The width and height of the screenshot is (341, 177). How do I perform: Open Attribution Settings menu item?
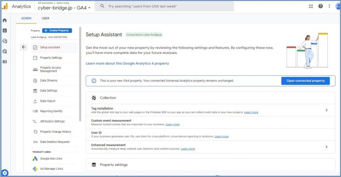[55, 121]
